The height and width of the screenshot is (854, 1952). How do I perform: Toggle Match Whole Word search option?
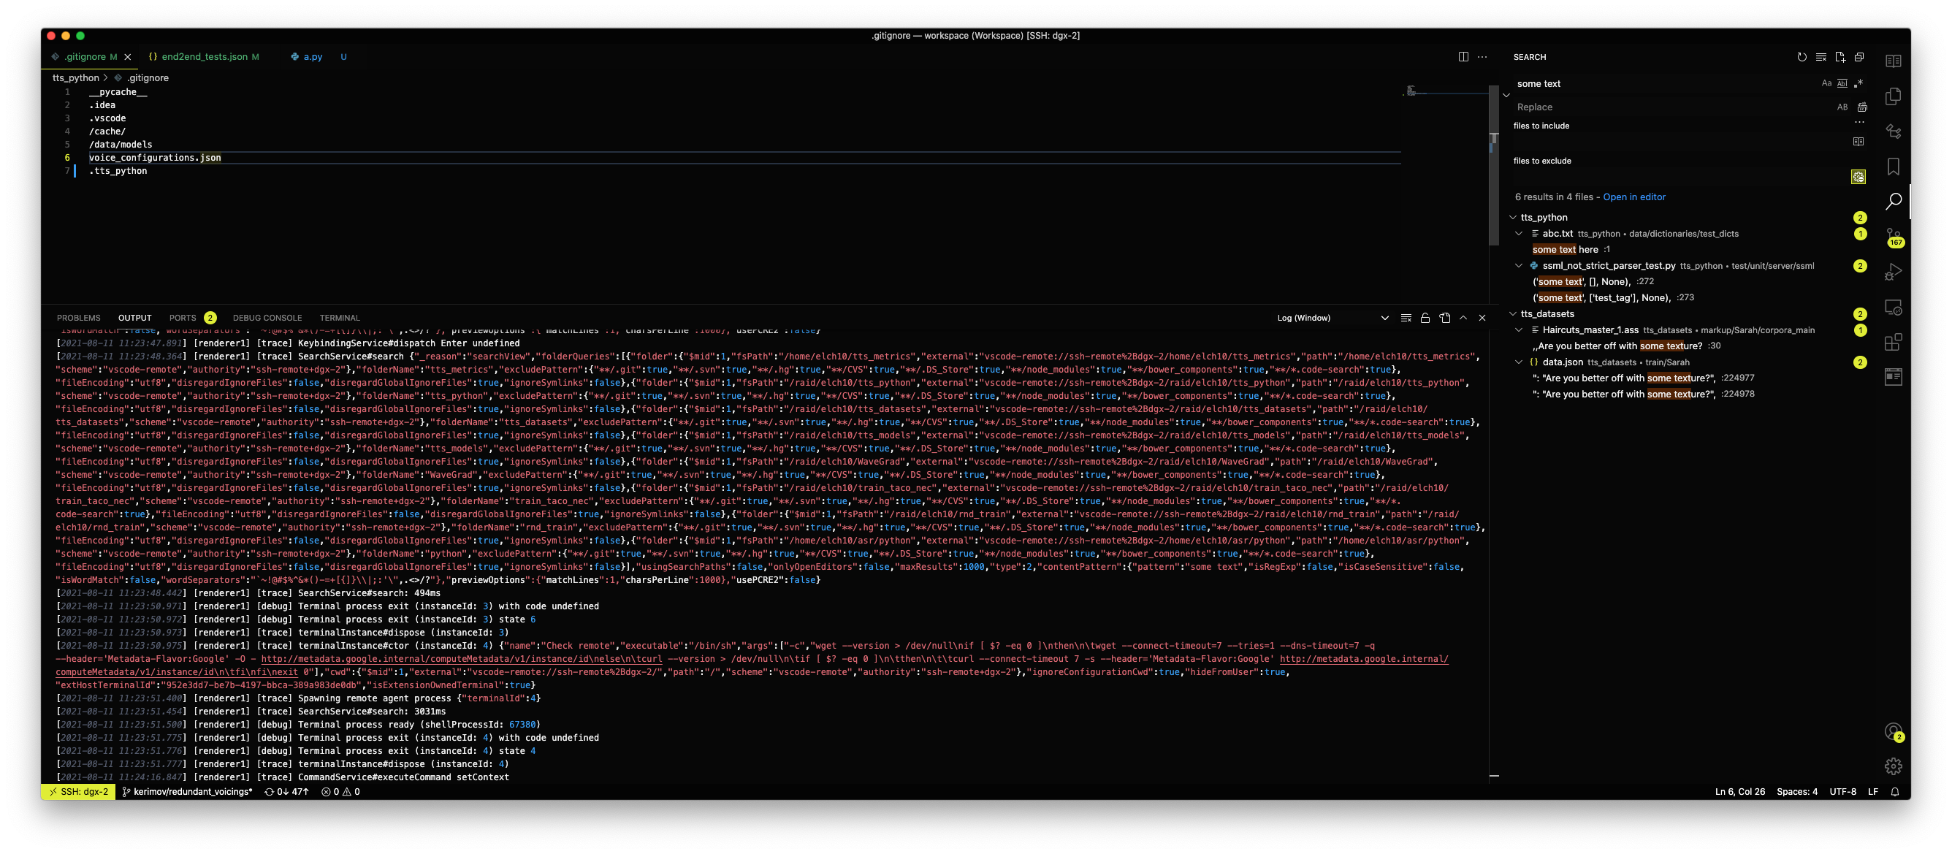[x=1842, y=83]
